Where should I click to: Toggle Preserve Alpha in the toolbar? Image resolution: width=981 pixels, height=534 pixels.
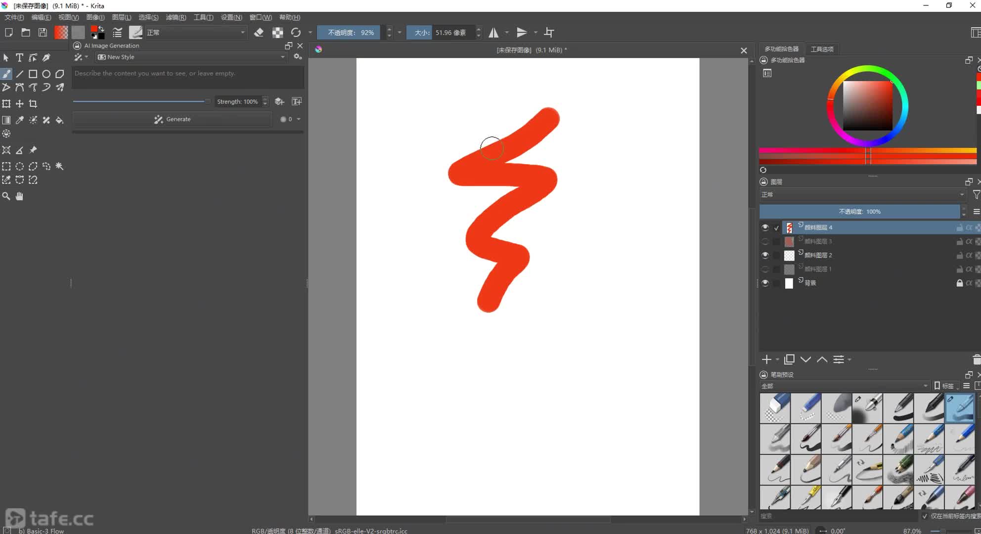click(x=277, y=33)
